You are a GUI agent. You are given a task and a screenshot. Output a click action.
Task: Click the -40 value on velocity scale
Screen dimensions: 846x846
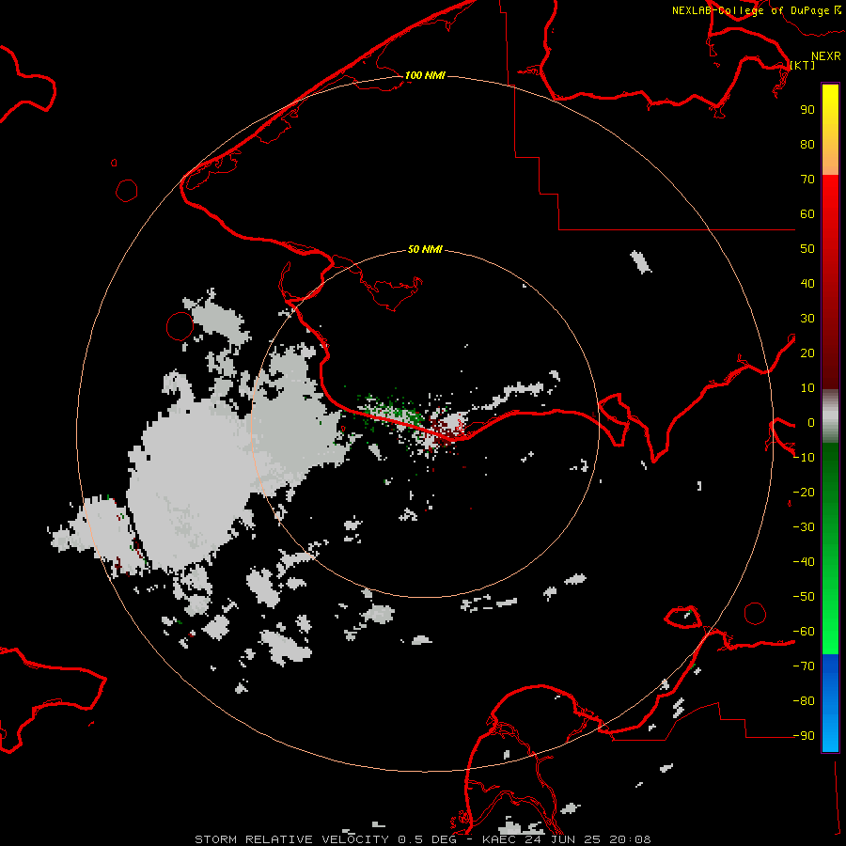804,562
